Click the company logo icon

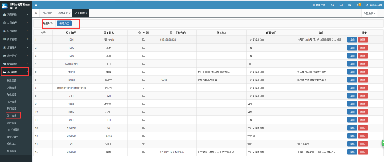click(x=5, y=6)
